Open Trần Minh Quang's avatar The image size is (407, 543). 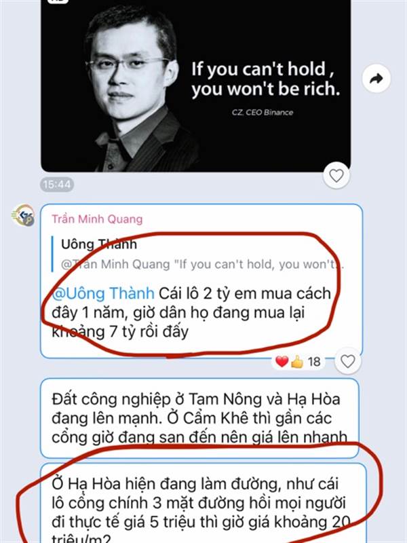point(23,215)
